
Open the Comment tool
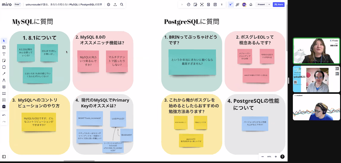point(4,87)
